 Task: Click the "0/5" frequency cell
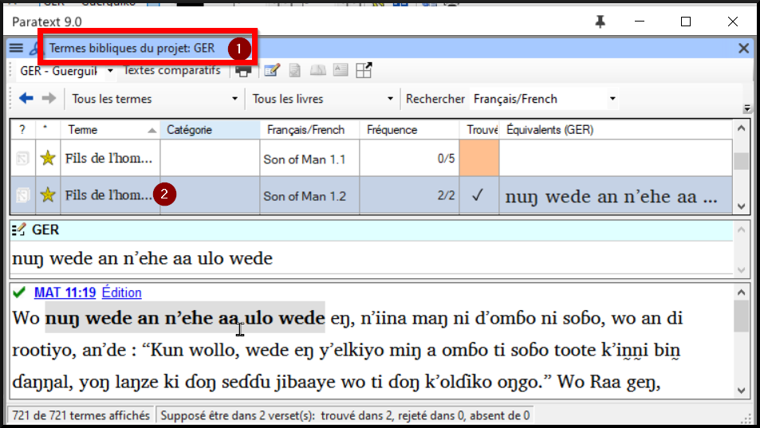[x=409, y=159]
